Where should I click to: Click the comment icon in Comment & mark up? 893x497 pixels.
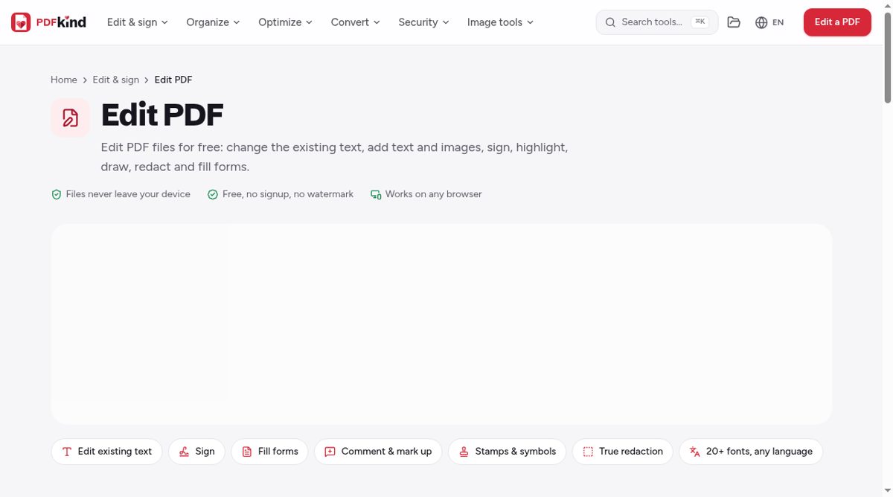[330, 452]
